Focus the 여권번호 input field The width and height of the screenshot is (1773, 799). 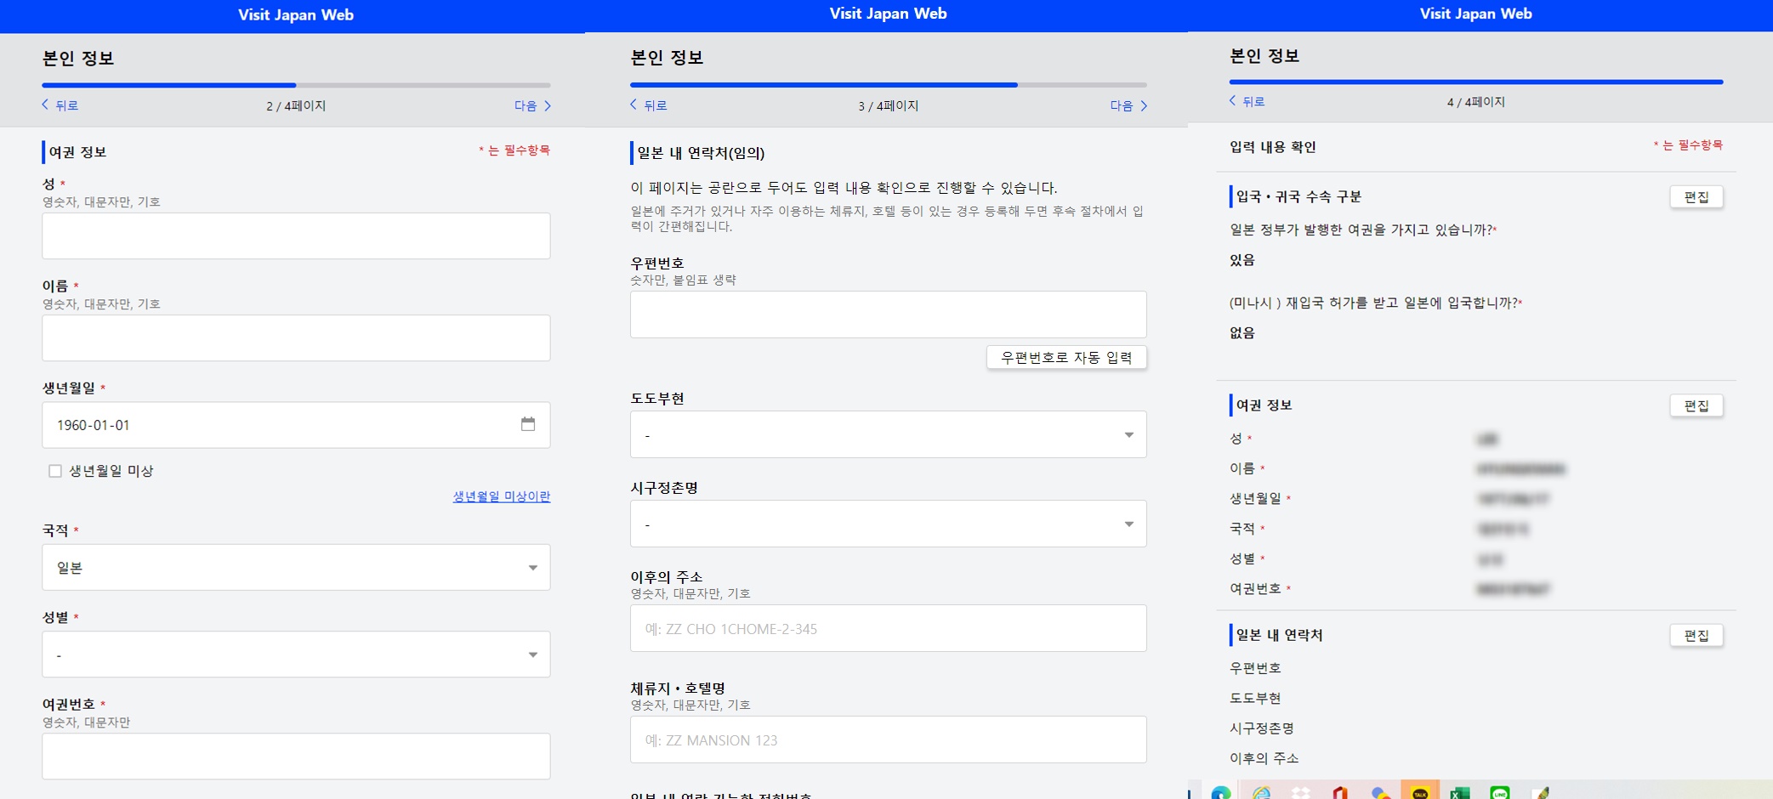(296, 756)
